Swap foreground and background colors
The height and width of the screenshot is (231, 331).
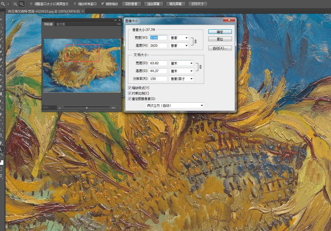pos(2,155)
